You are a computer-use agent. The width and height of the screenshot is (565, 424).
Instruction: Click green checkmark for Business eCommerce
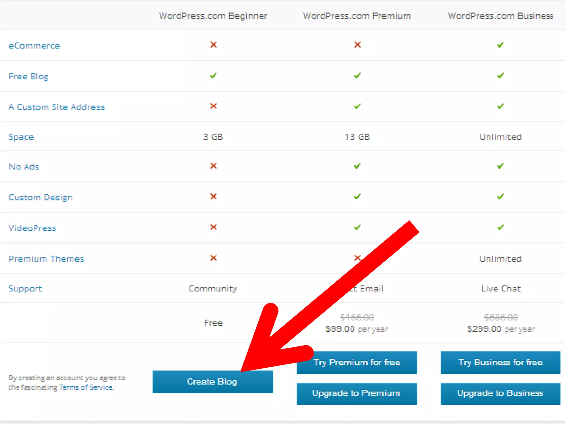click(500, 45)
